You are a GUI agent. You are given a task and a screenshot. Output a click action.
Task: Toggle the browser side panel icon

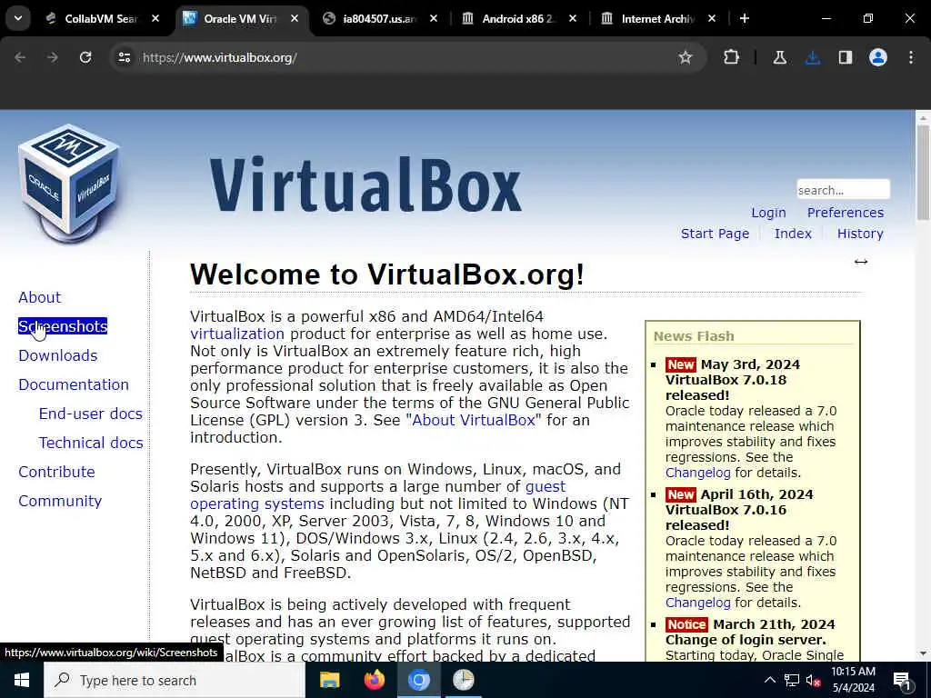coord(846,57)
